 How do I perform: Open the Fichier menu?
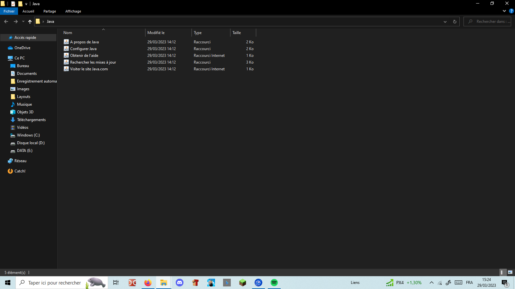pos(9,11)
